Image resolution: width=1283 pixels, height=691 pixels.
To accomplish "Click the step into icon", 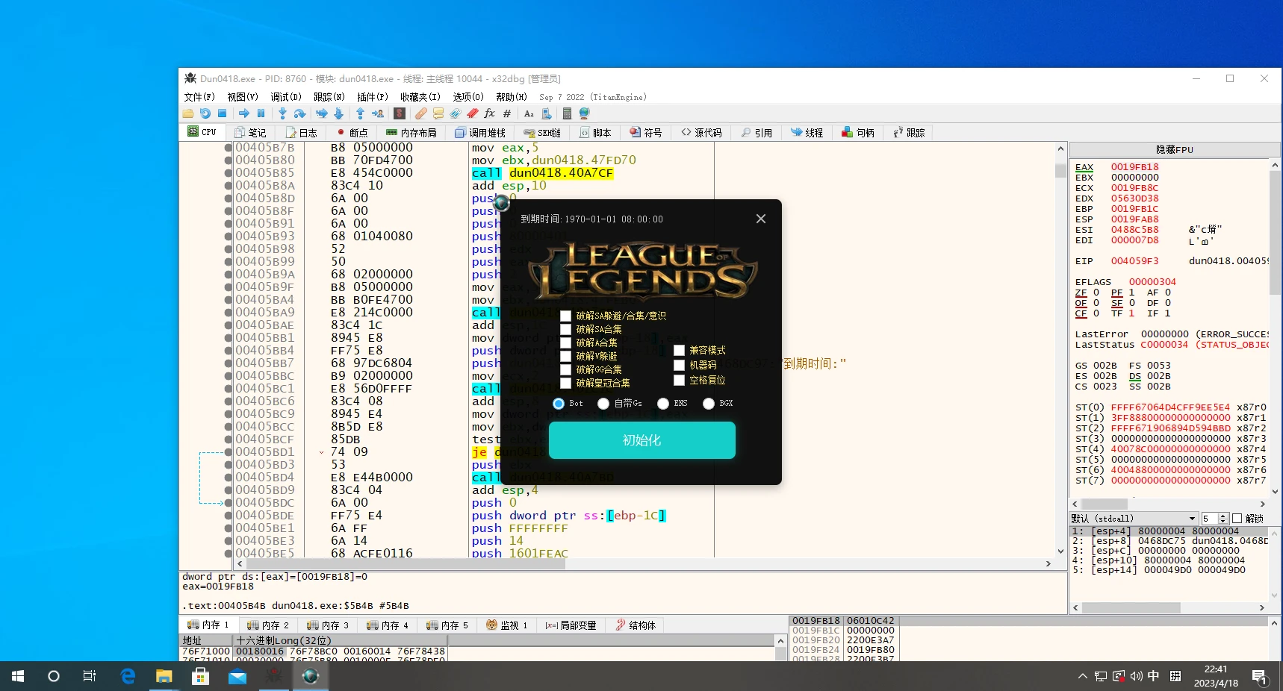I will tap(282, 113).
